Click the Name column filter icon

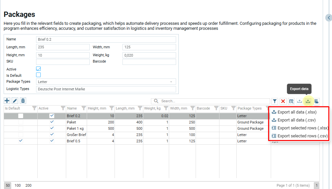point(83,108)
